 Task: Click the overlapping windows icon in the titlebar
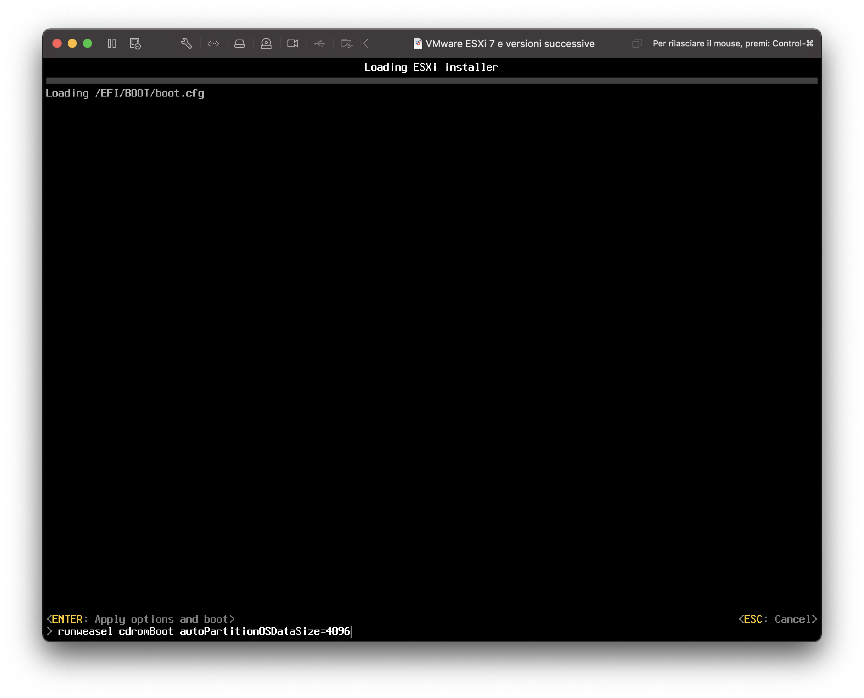tap(637, 43)
